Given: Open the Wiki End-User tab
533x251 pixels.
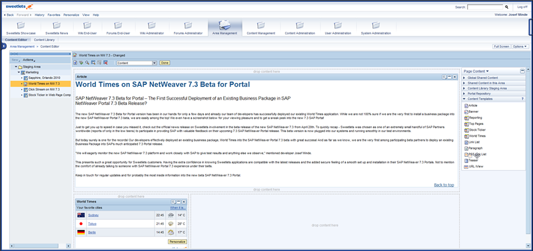Looking at the screenshot, I should pyautogui.click(x=87, y=28).
